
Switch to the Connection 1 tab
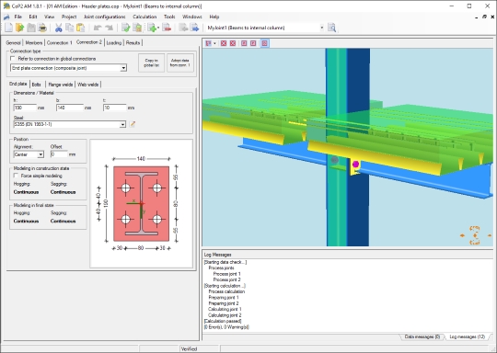(x=60, y=42)
